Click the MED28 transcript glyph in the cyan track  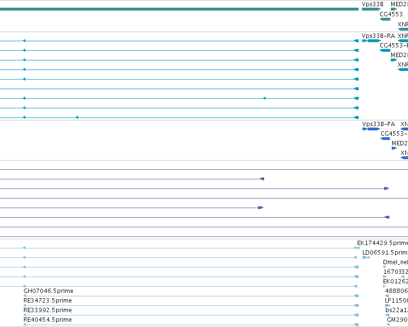(394, 60)
